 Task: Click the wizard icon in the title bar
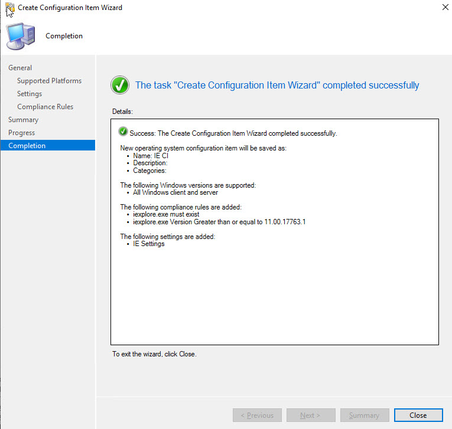pyautogui.click(x=9, y=8)
